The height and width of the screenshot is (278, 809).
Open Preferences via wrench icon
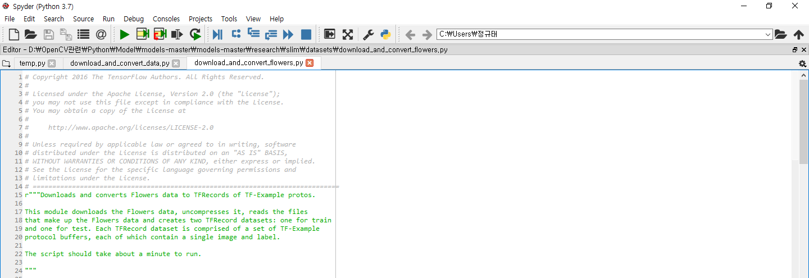369,34
